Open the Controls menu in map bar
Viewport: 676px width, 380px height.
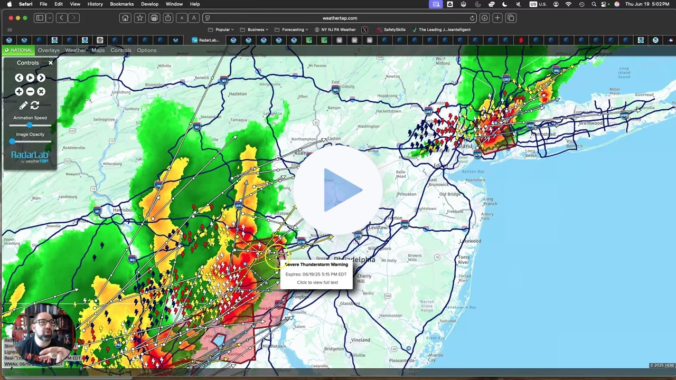(x=121, y=50)
